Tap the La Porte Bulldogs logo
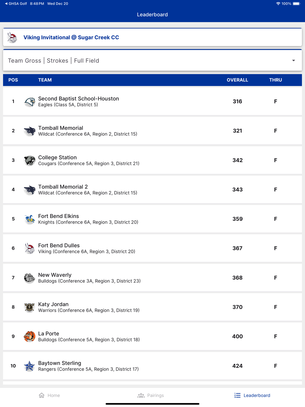Viewport: 305px width, 407px height. [x=30, y=337]
